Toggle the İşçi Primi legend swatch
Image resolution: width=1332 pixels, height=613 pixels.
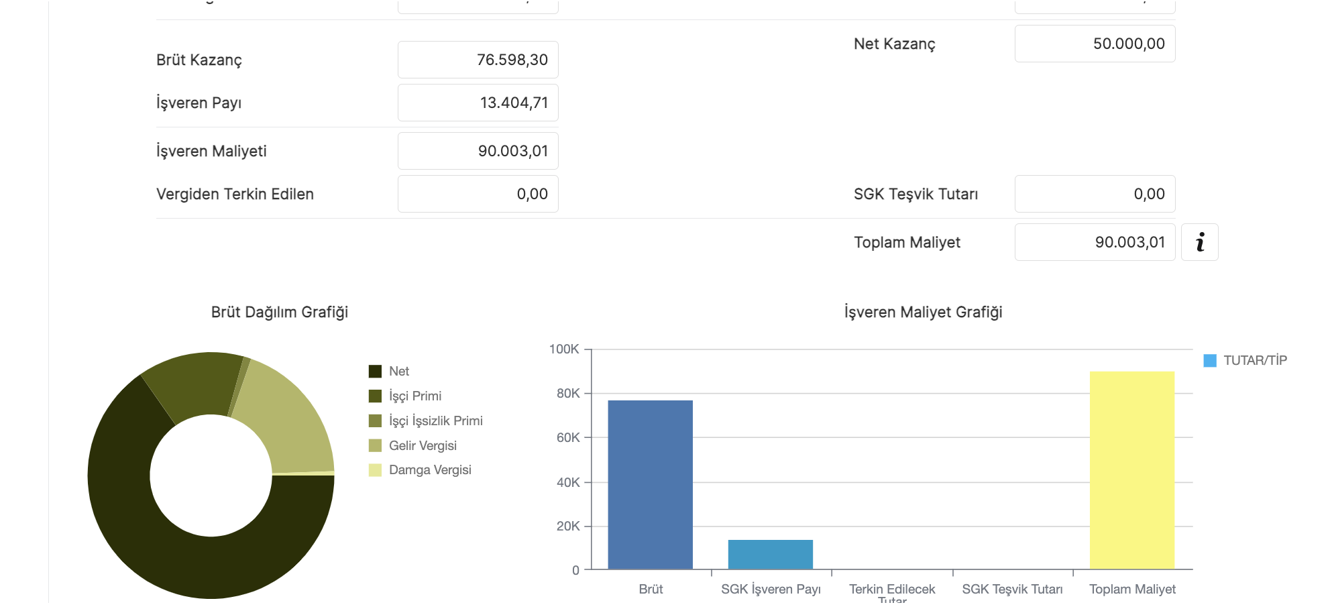pos(375,396)
